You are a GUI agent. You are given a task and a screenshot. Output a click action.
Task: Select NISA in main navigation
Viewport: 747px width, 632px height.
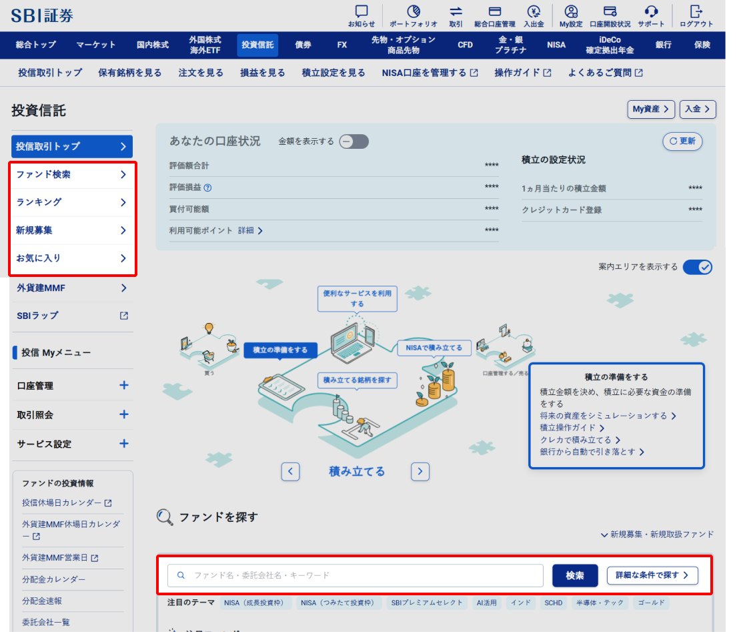click(556, 45)
